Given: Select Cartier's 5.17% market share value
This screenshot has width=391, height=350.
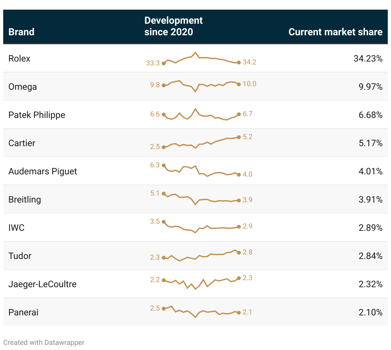Looking at the screenshot, I should click(370, 143).
